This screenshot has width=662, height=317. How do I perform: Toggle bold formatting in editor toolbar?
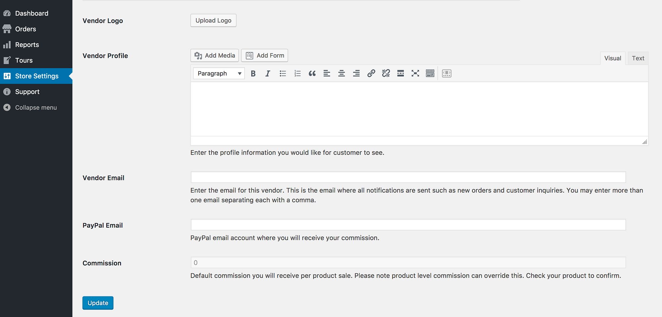coord(253,73)
